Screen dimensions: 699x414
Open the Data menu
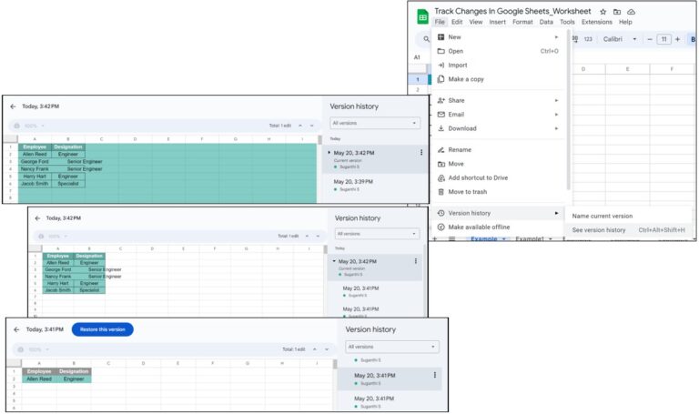(x=546, y=22)
